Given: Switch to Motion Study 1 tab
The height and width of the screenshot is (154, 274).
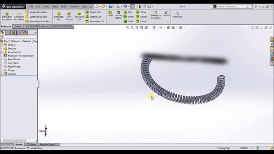Looking at the screenshot, I should (x=48, y=145).
